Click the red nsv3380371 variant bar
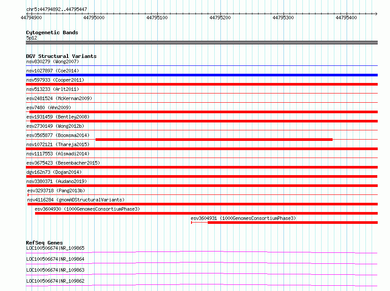The width and height of the screenshot is (390, 291). coord(202,186)
